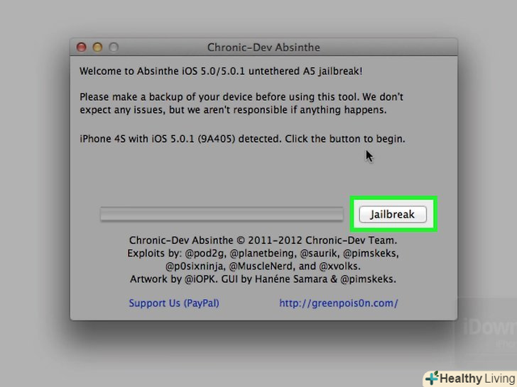Click the 'expect any issues, but we aren't responsible' line
Viewport: 517px width, 387px height.
(x=233, y=110)
